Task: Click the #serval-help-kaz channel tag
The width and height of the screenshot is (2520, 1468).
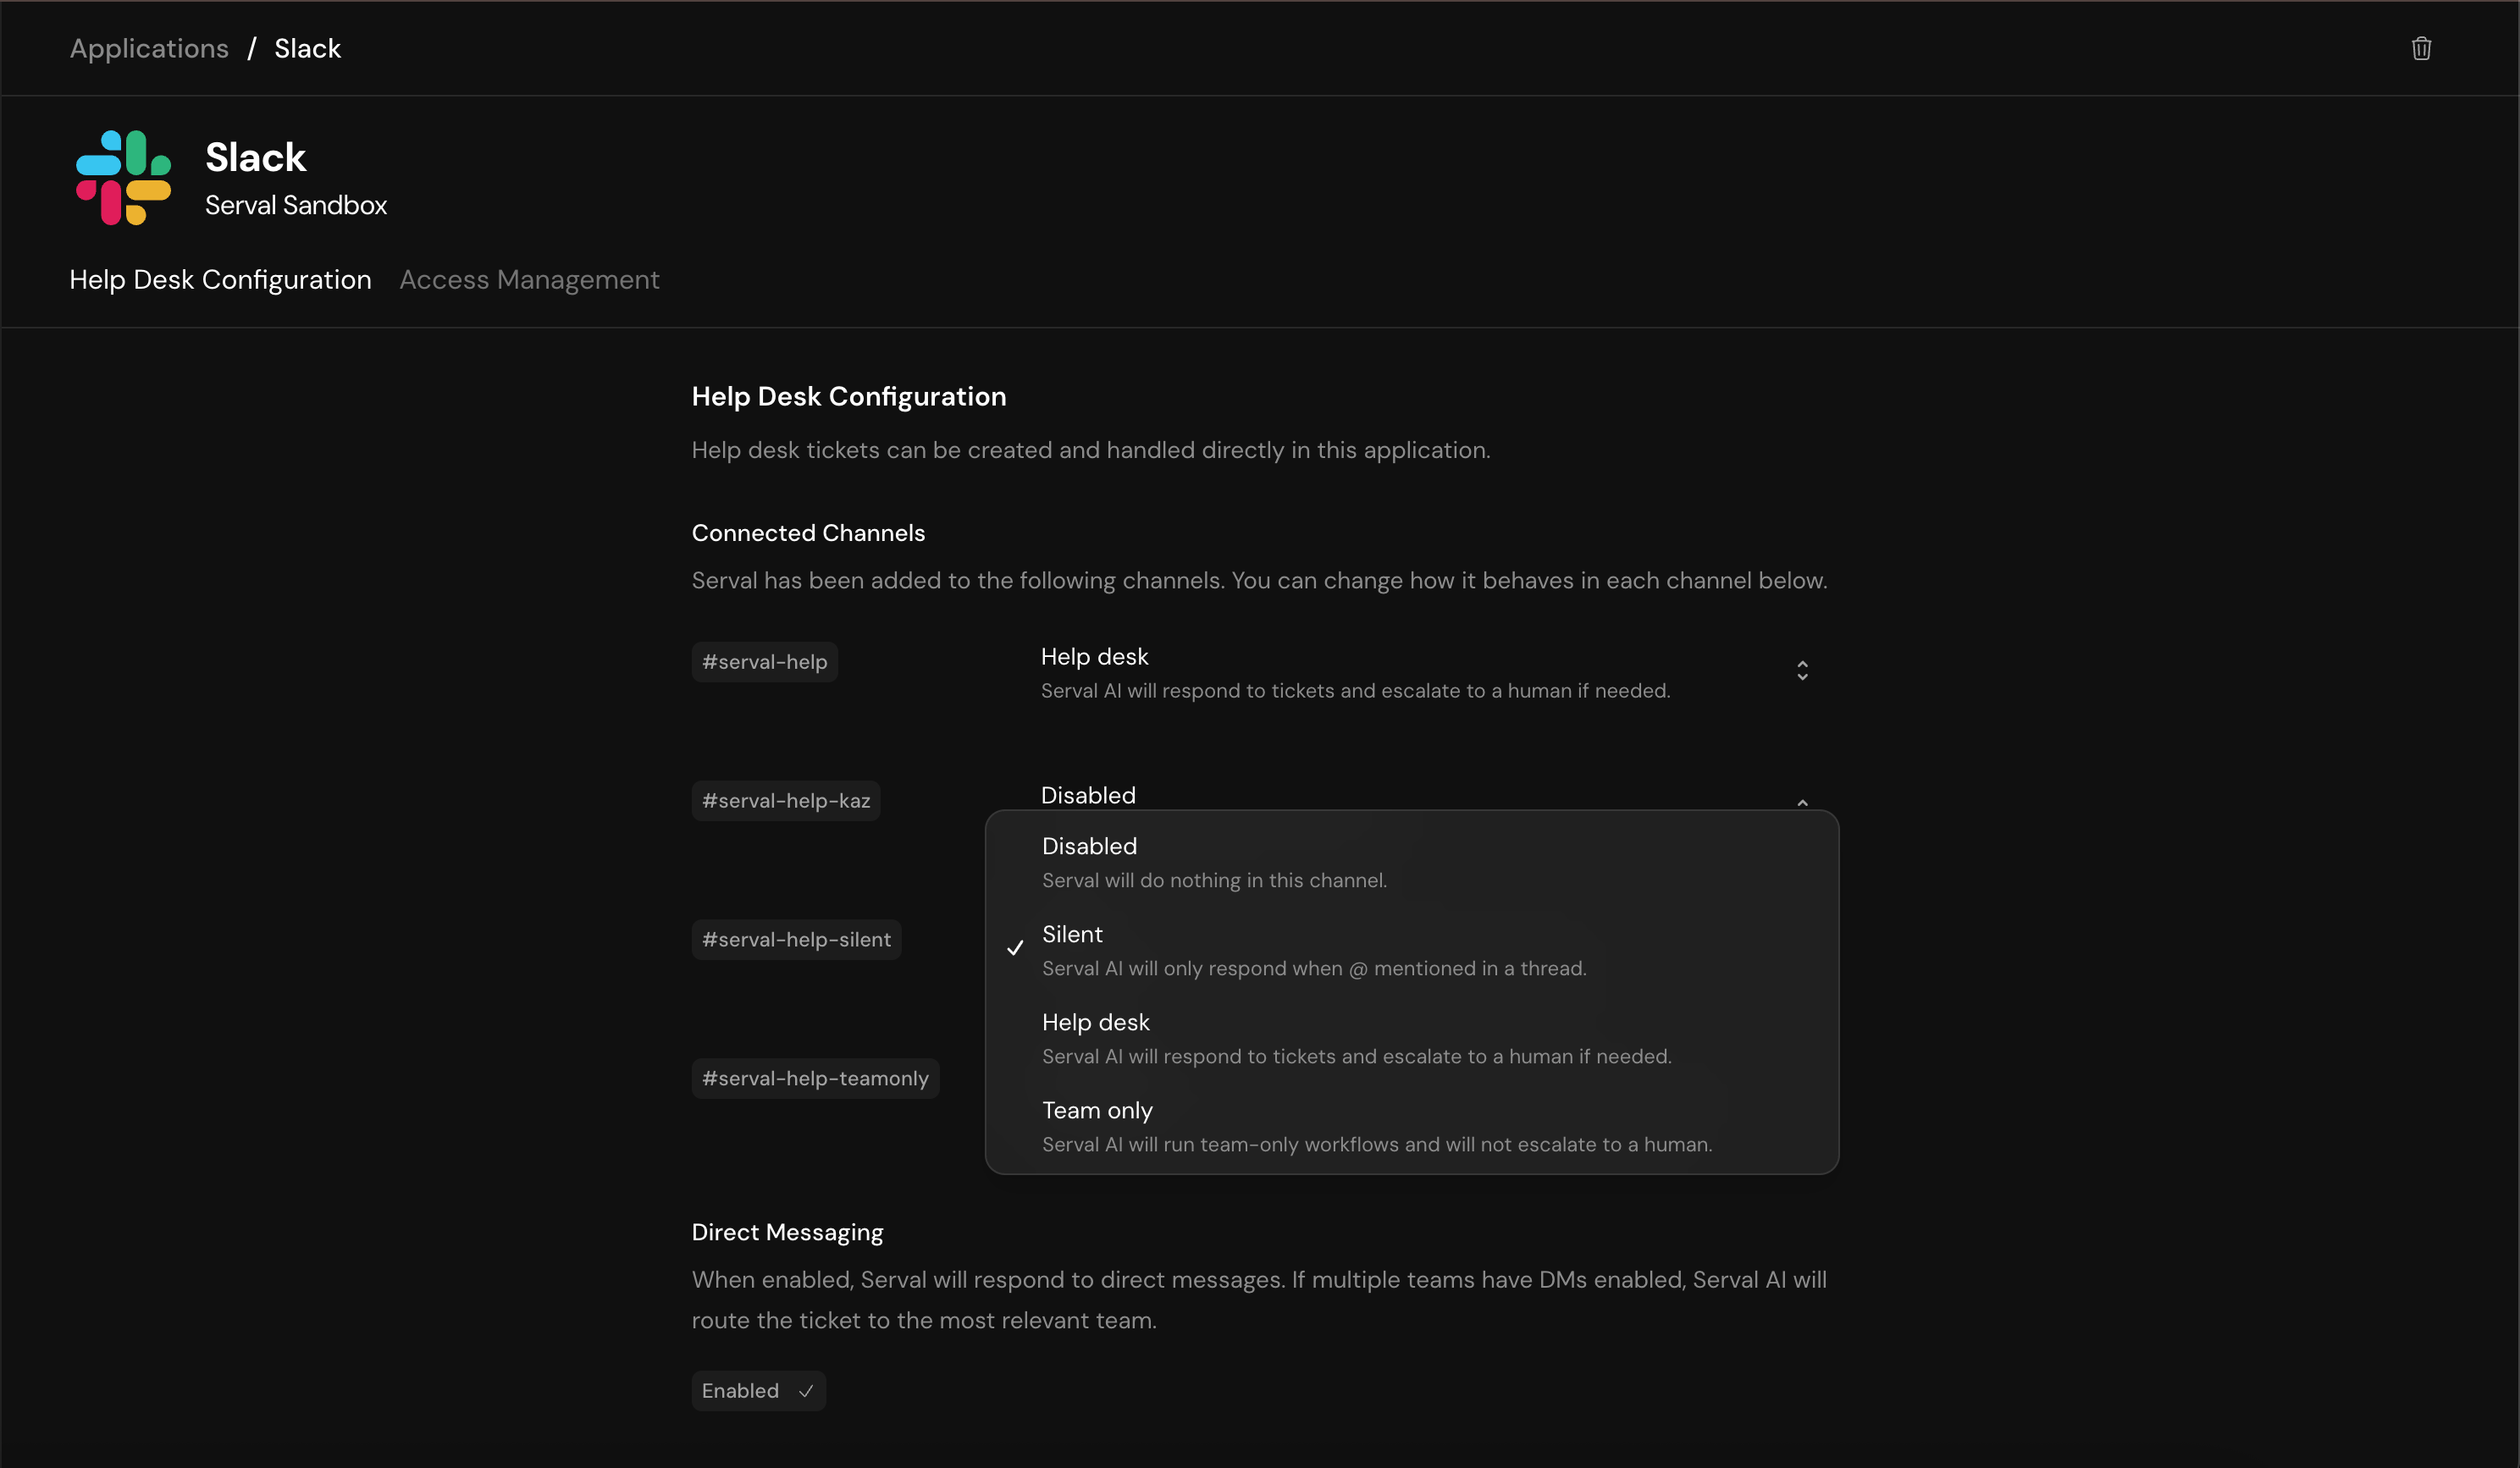Action: pyautogui.click(x=786, y=801)
